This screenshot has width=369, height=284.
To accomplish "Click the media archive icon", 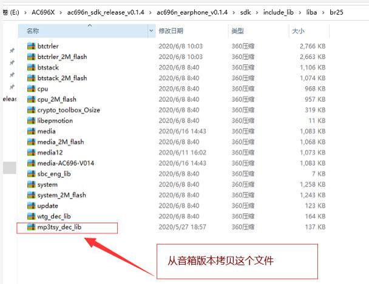I will click(x=32, y=131).
